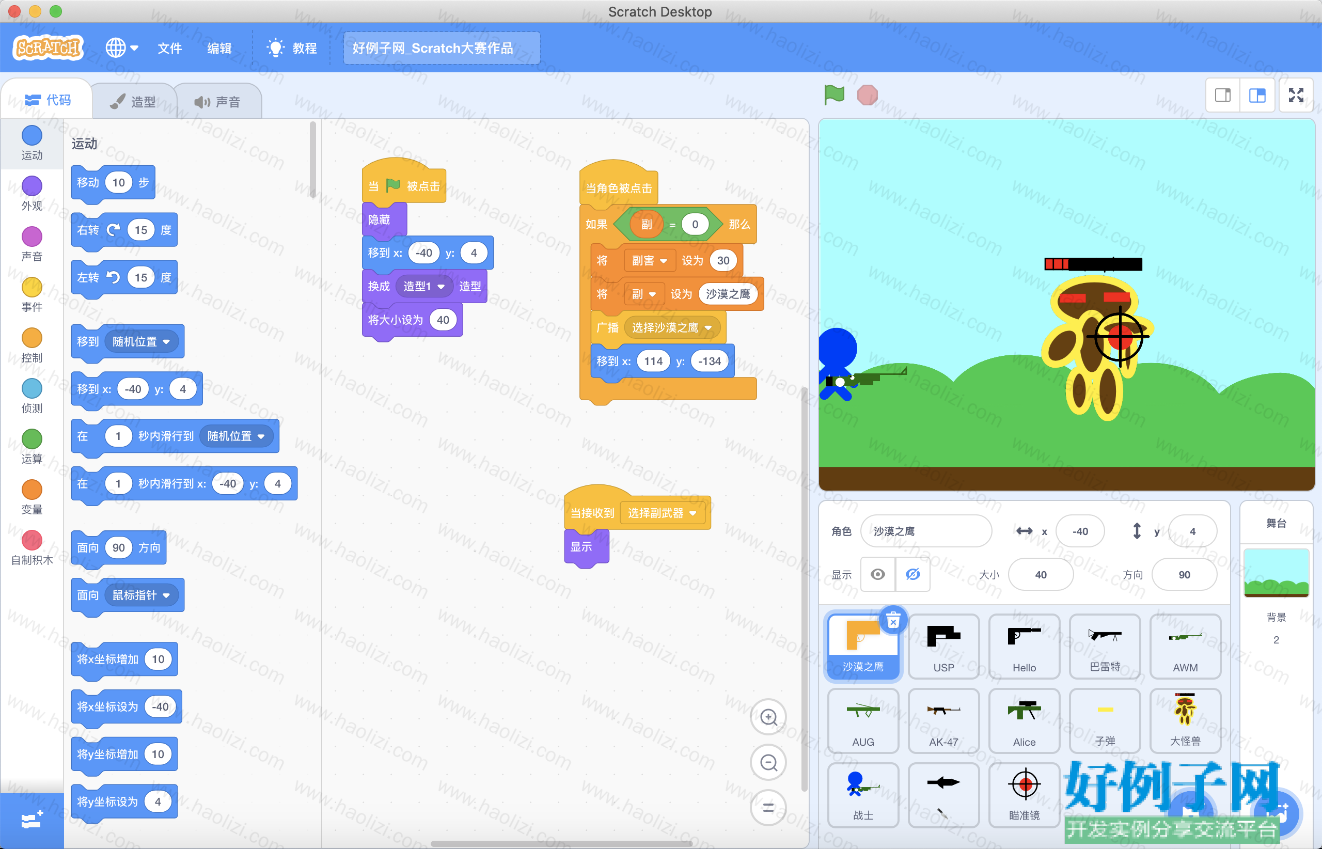This screenshot has width=1322, height=849.
Task: Select the Hello sprite
Action: (1025, 646)
